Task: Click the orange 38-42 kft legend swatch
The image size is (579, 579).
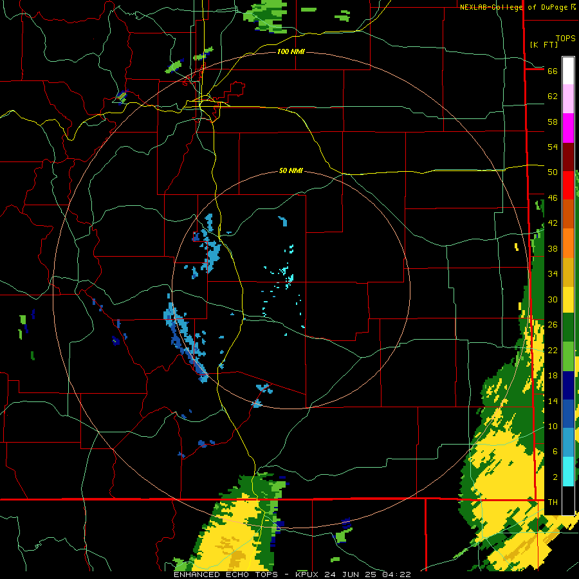Action: point(568,243)
